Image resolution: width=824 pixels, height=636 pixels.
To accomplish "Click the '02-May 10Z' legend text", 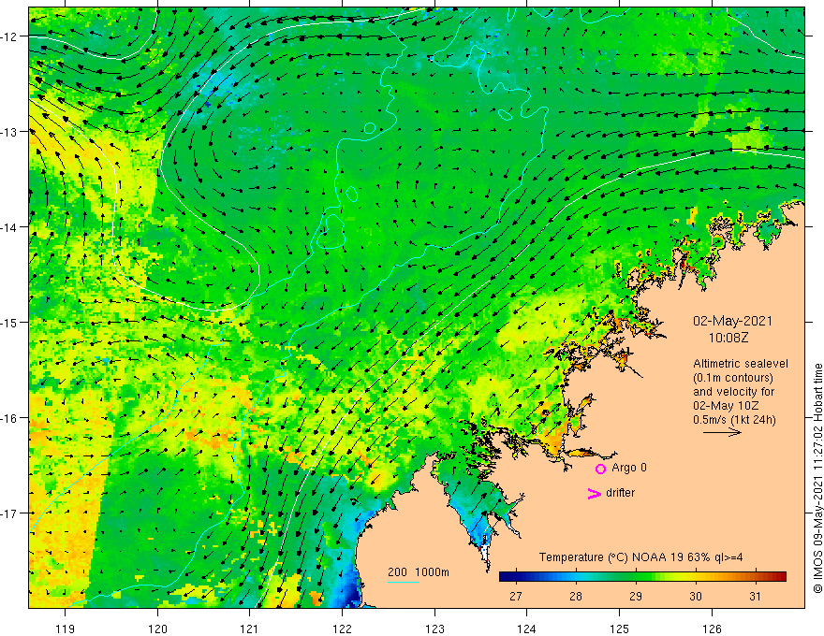I will tap(725, 406).
